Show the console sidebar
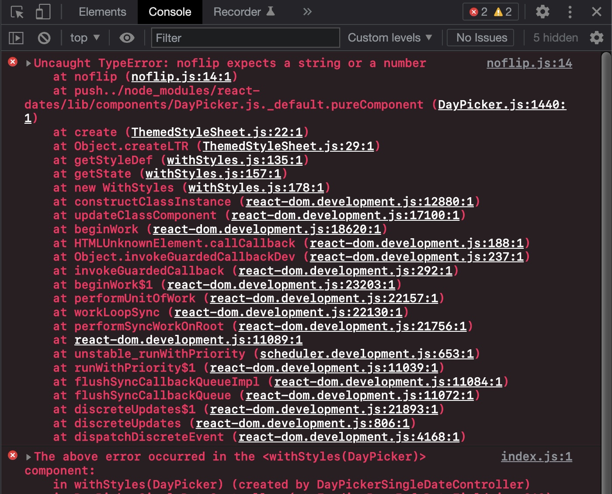Screen dimensions: 612x494 (16, 38)
